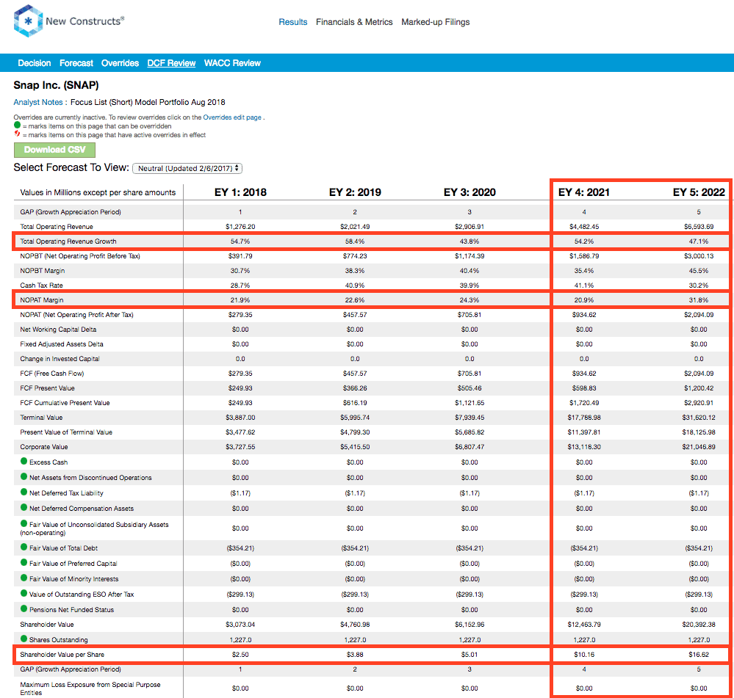The image size is (734, 698).
Task: Open the Select Forecast To View dropdown
Action: (x=187, y=168)
